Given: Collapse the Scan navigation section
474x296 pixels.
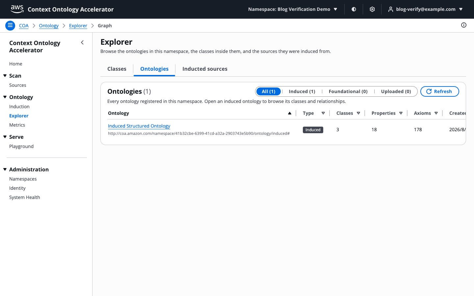Looking at the screenshot, I should point(5,76).
